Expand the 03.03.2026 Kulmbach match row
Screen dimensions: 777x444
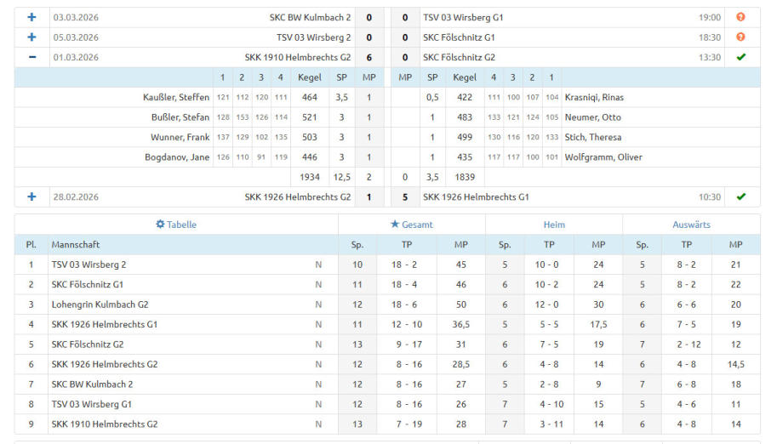(x=32, y=17)
